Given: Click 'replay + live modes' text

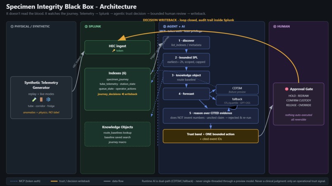Looking at the screenshot, I should [41, 94].
